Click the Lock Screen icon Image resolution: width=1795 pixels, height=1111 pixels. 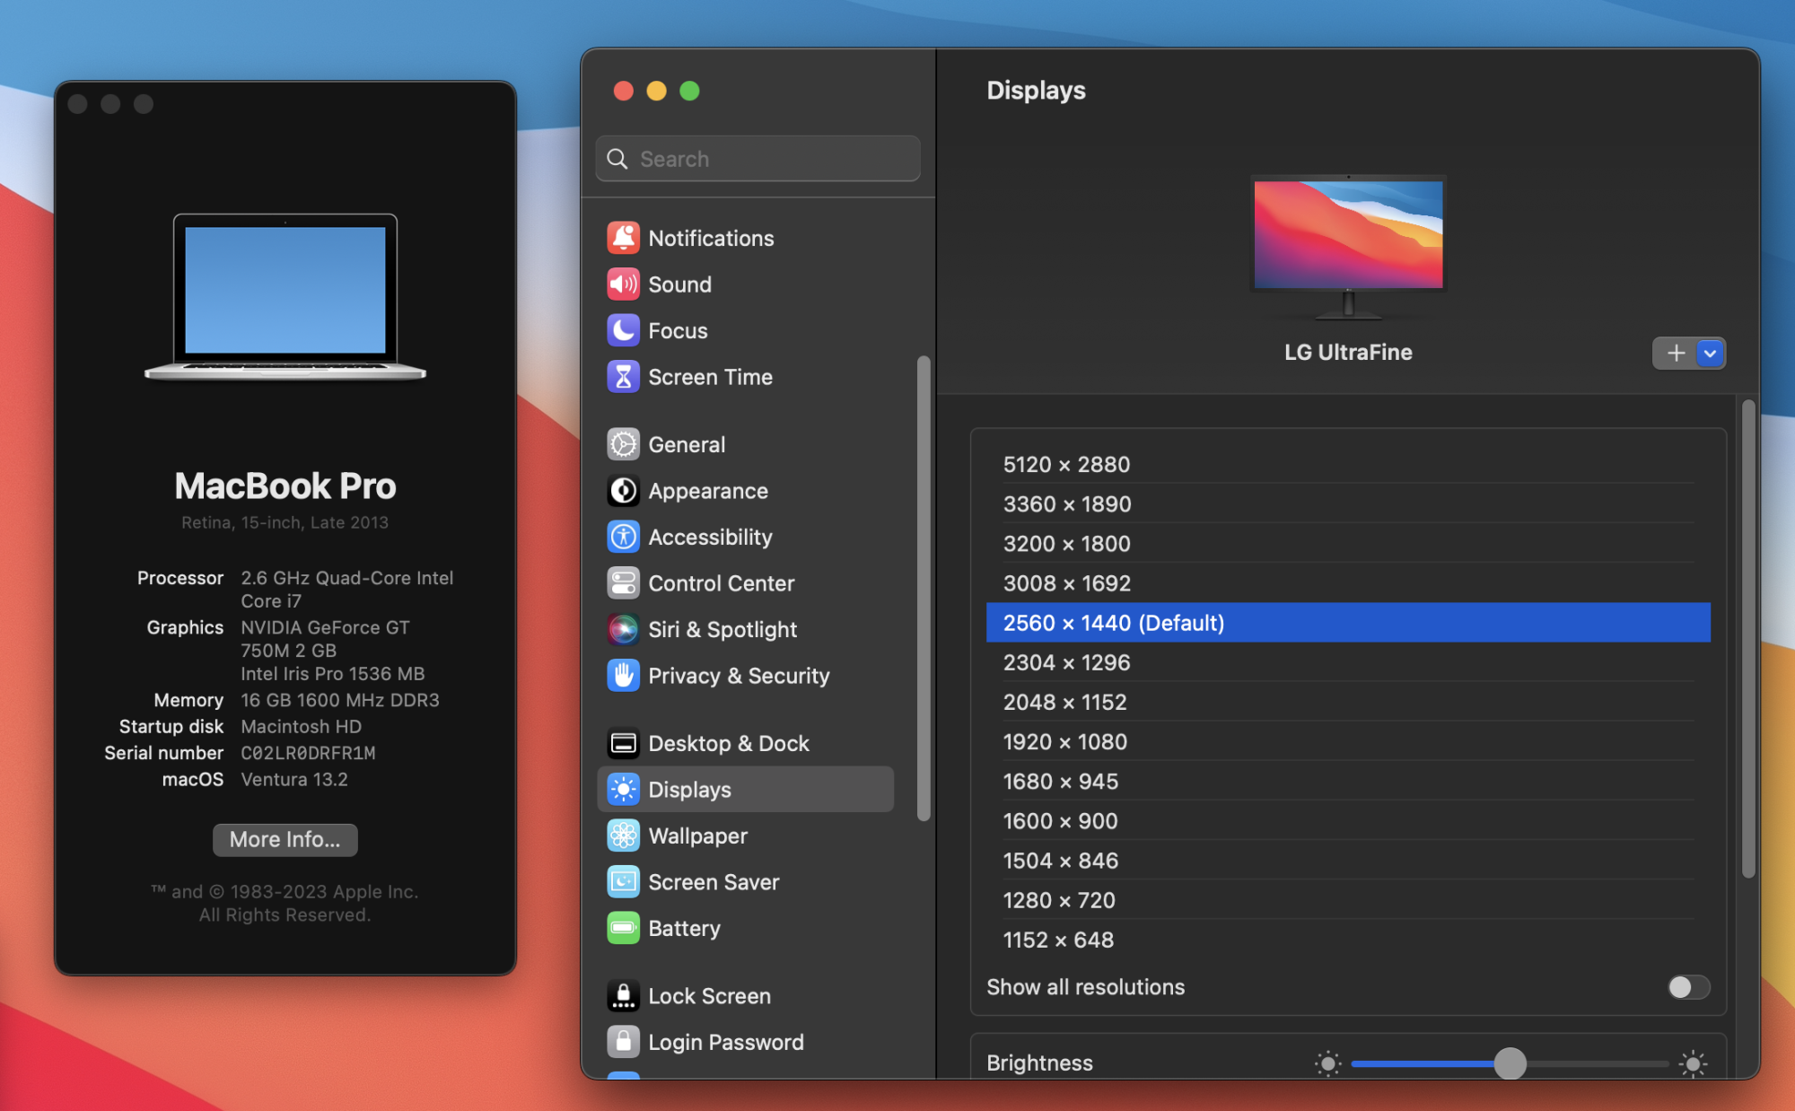click(x=623, y=996)
